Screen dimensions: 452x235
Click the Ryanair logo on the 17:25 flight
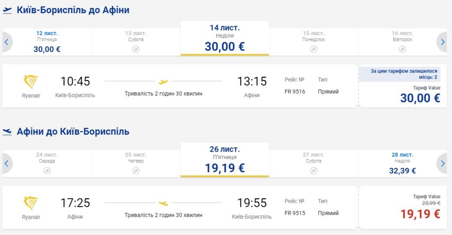pos(31,203)
